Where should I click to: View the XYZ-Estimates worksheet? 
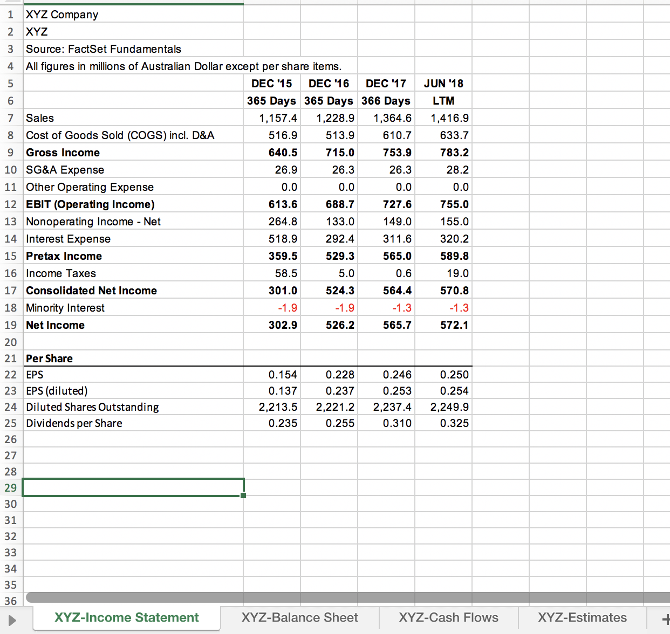coord(582,617)
